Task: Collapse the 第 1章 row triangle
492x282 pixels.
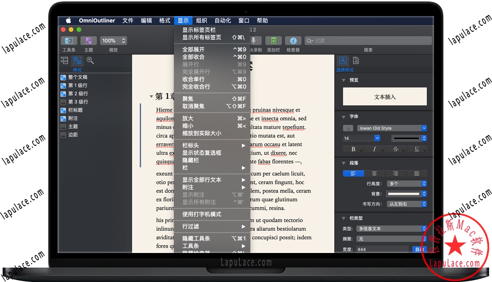Action: [151, 97]
